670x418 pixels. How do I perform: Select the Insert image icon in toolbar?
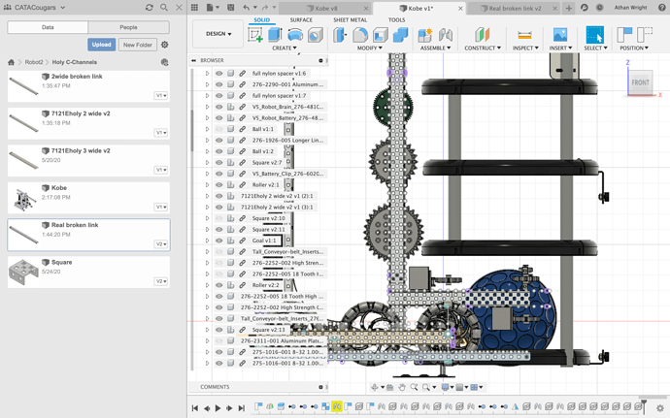click(x=560, y=35)
